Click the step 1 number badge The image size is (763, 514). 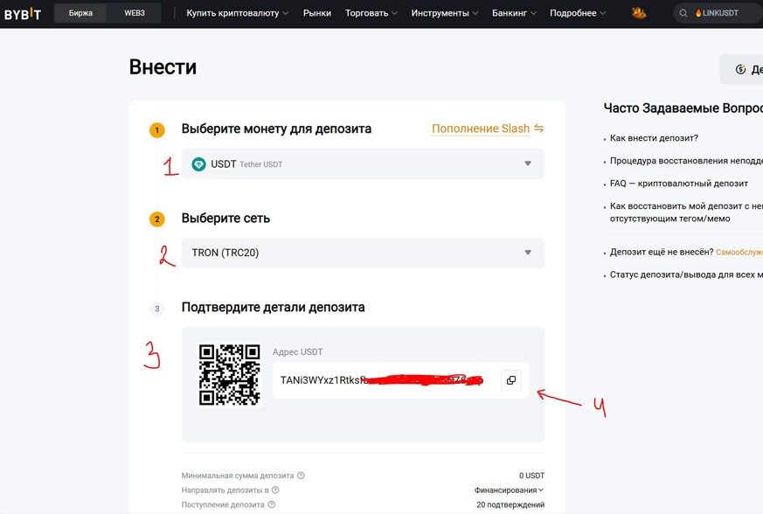(x=156, y=130)
